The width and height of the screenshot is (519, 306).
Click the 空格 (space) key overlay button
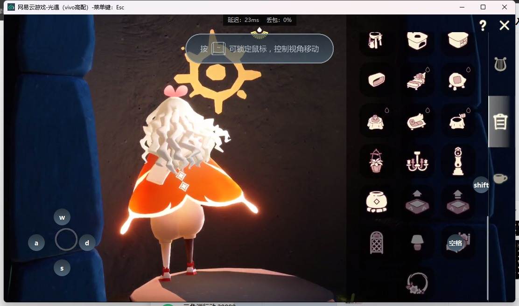456,243
